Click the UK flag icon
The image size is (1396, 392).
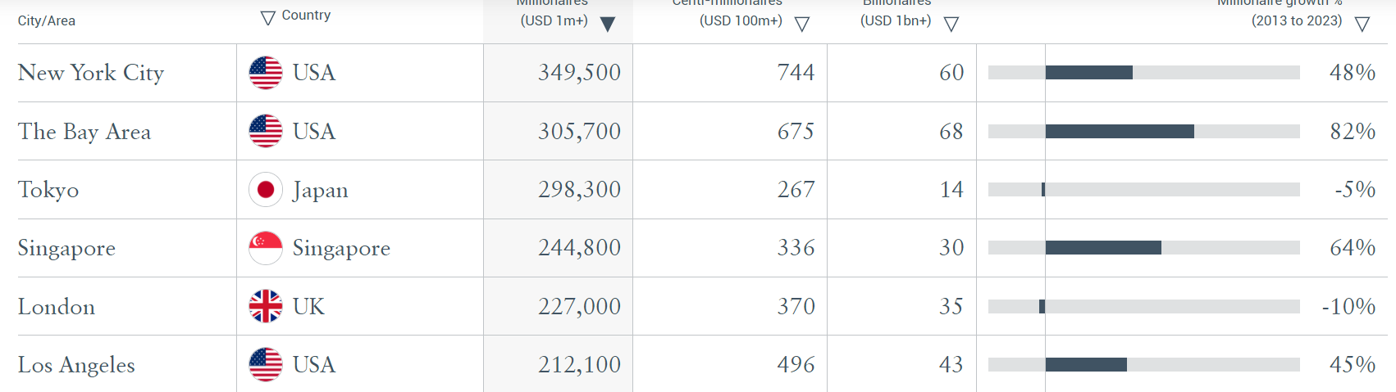(266, 306)
